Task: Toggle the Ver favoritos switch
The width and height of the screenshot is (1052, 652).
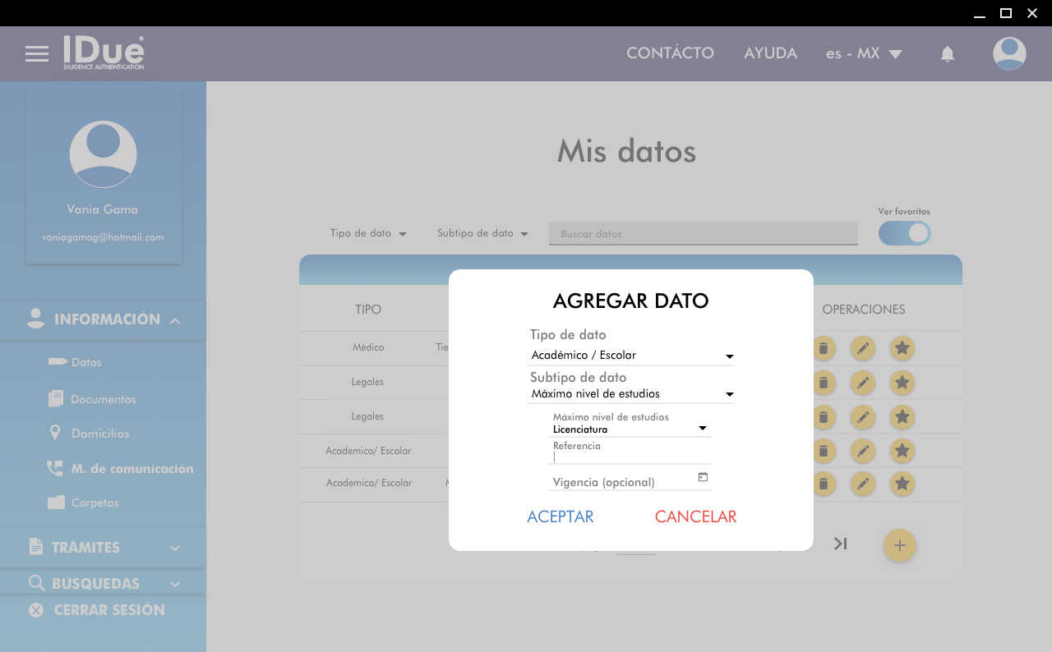Action: click(904, 233)
